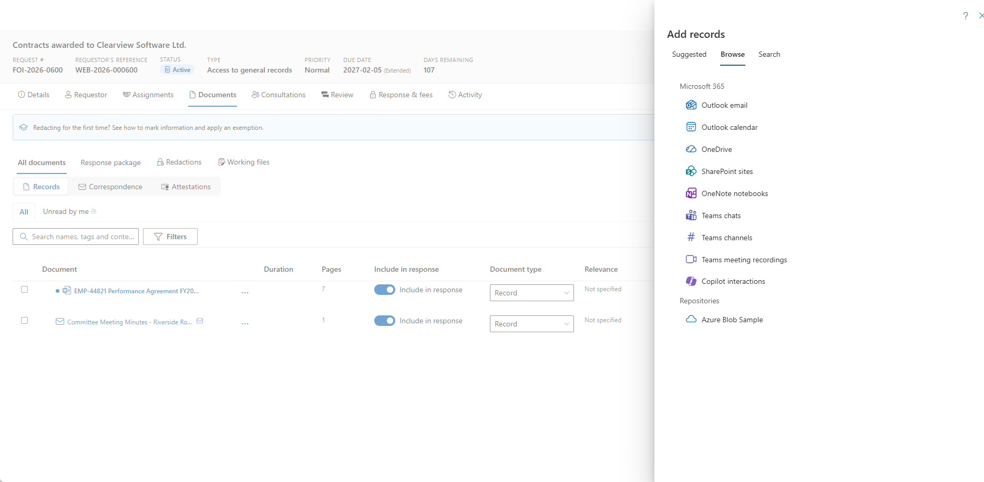The width and height of the screenshot is (984, 482).
Task: Open Document type dropdown for EMP-44821 row
Action: pyautogui.click(x=532, y=293)
